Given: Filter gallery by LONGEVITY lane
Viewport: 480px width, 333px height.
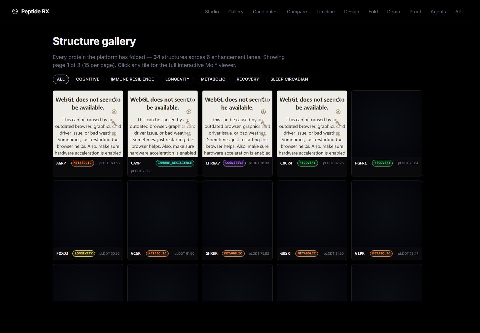Looking at the screenshot, I should [177, 79].
